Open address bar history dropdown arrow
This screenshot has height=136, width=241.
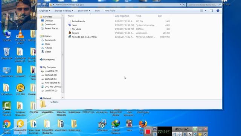pyautogui.click(x=181, y=5)
